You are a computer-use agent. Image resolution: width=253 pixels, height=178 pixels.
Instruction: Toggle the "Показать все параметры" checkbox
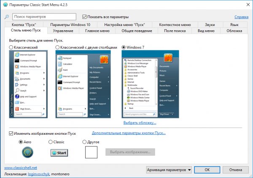(x=84, y=17)
